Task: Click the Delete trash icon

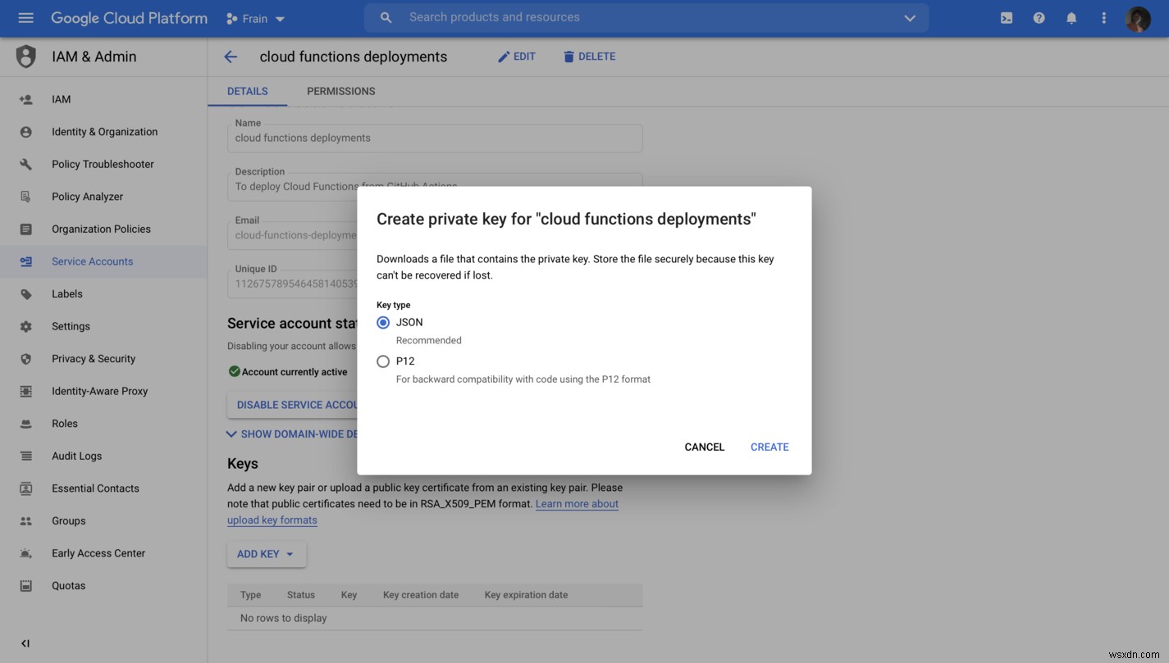Action: pos(589,56)
